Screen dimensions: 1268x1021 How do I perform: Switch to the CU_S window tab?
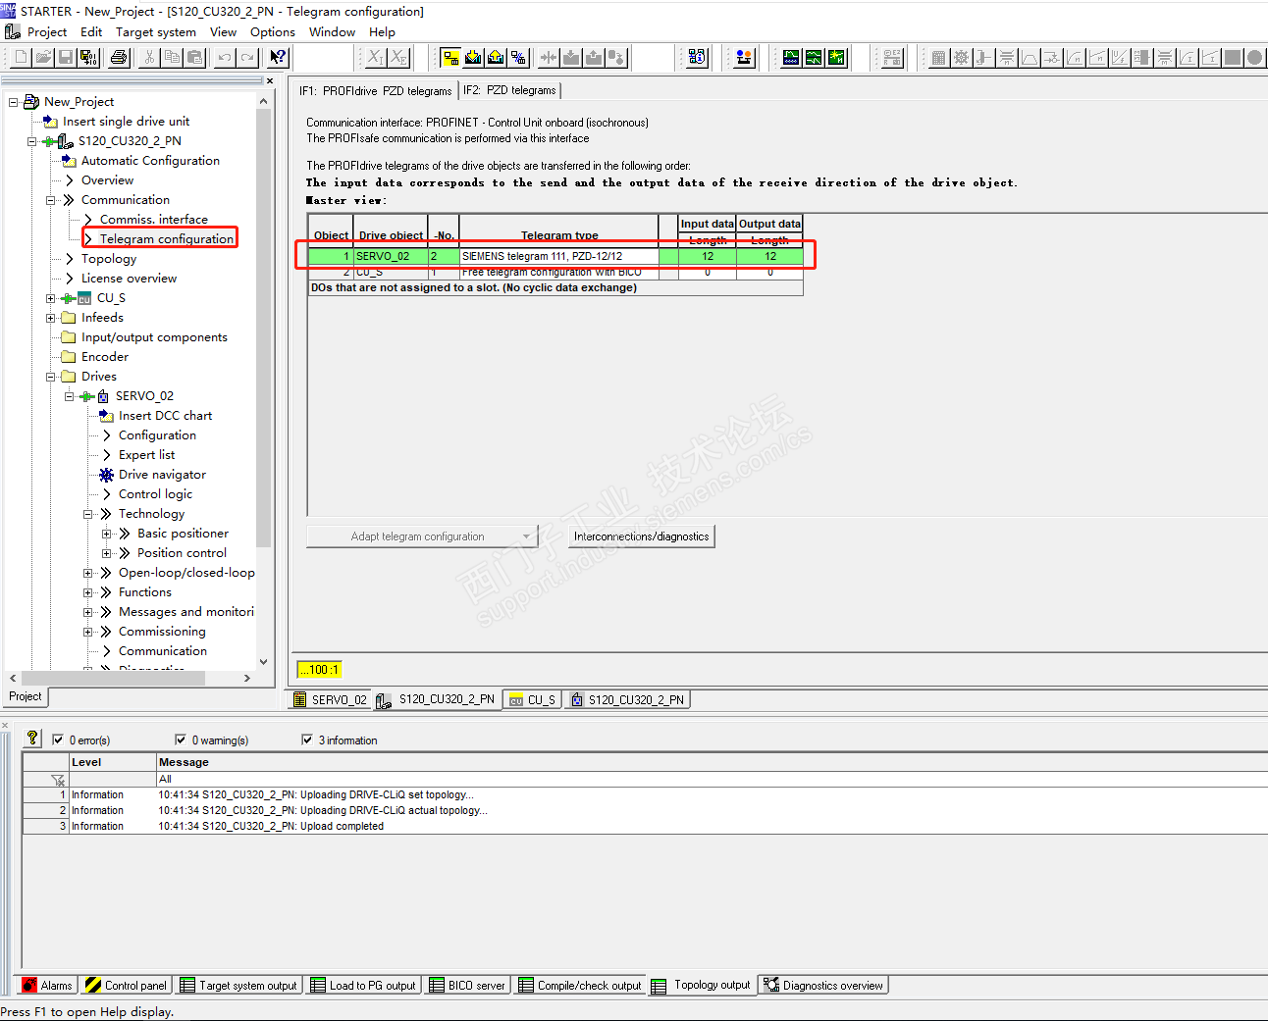[x=533, y=699]
